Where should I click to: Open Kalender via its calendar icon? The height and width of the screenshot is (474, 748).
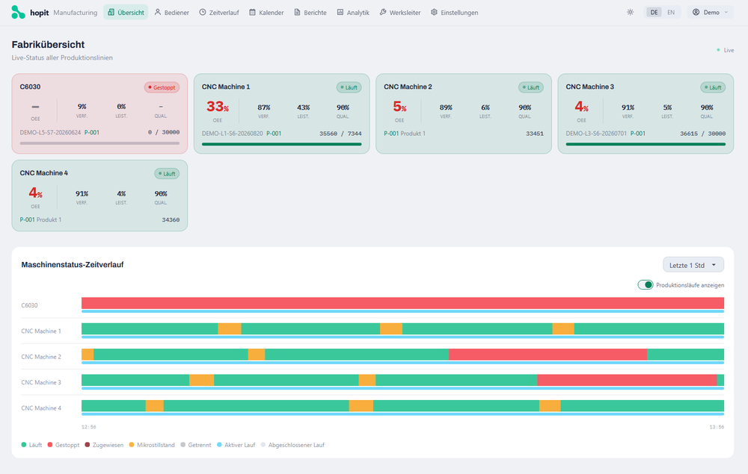pyautogui.click(x=252, y=13)
